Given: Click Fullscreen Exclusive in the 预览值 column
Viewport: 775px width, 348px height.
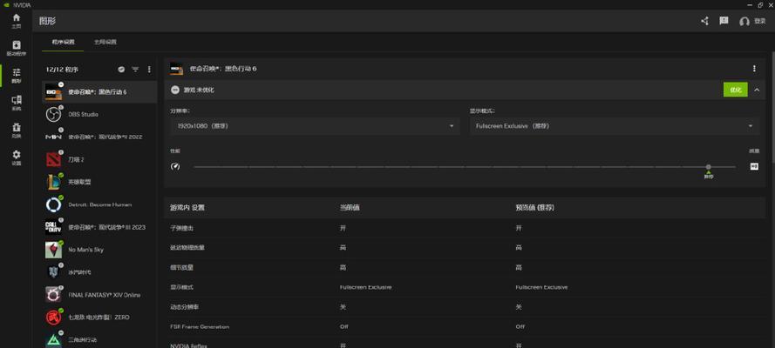Looking at the screenshot, I should point(541,287).
